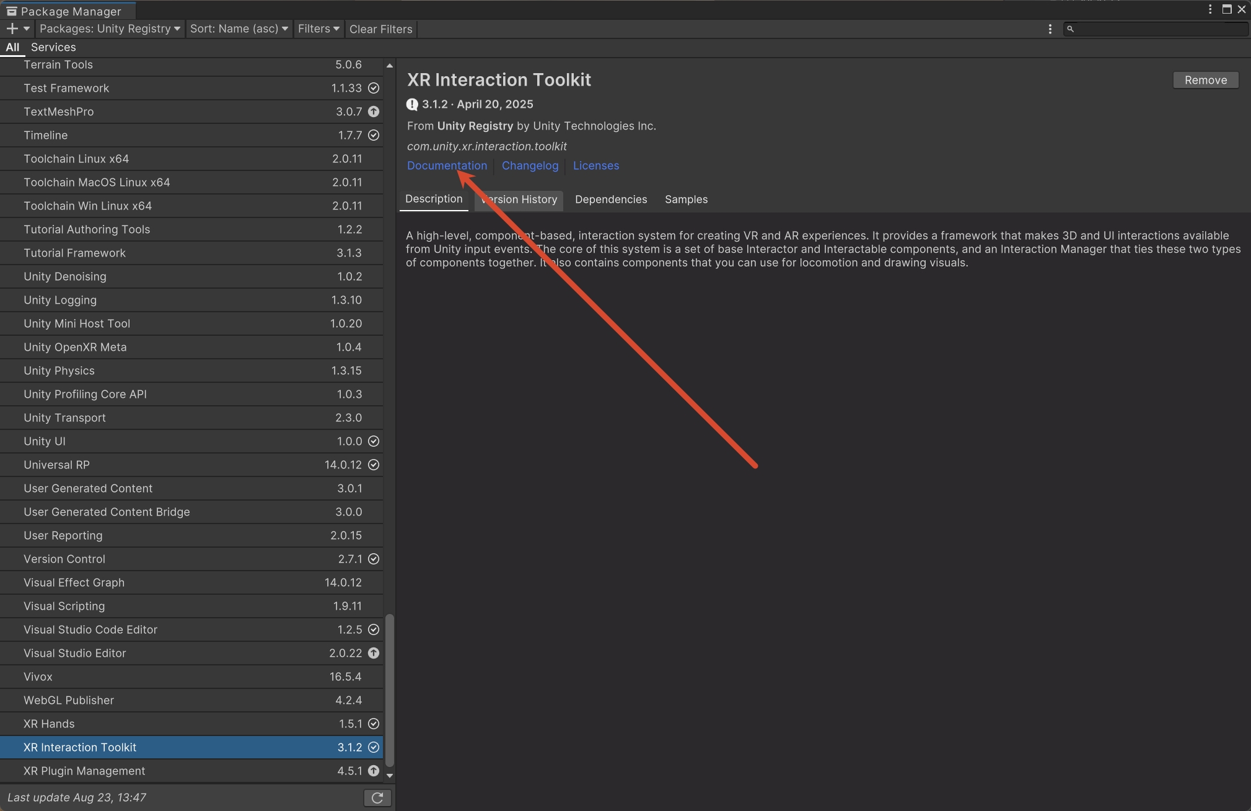Click the refresh package list icon

point(377,797)
